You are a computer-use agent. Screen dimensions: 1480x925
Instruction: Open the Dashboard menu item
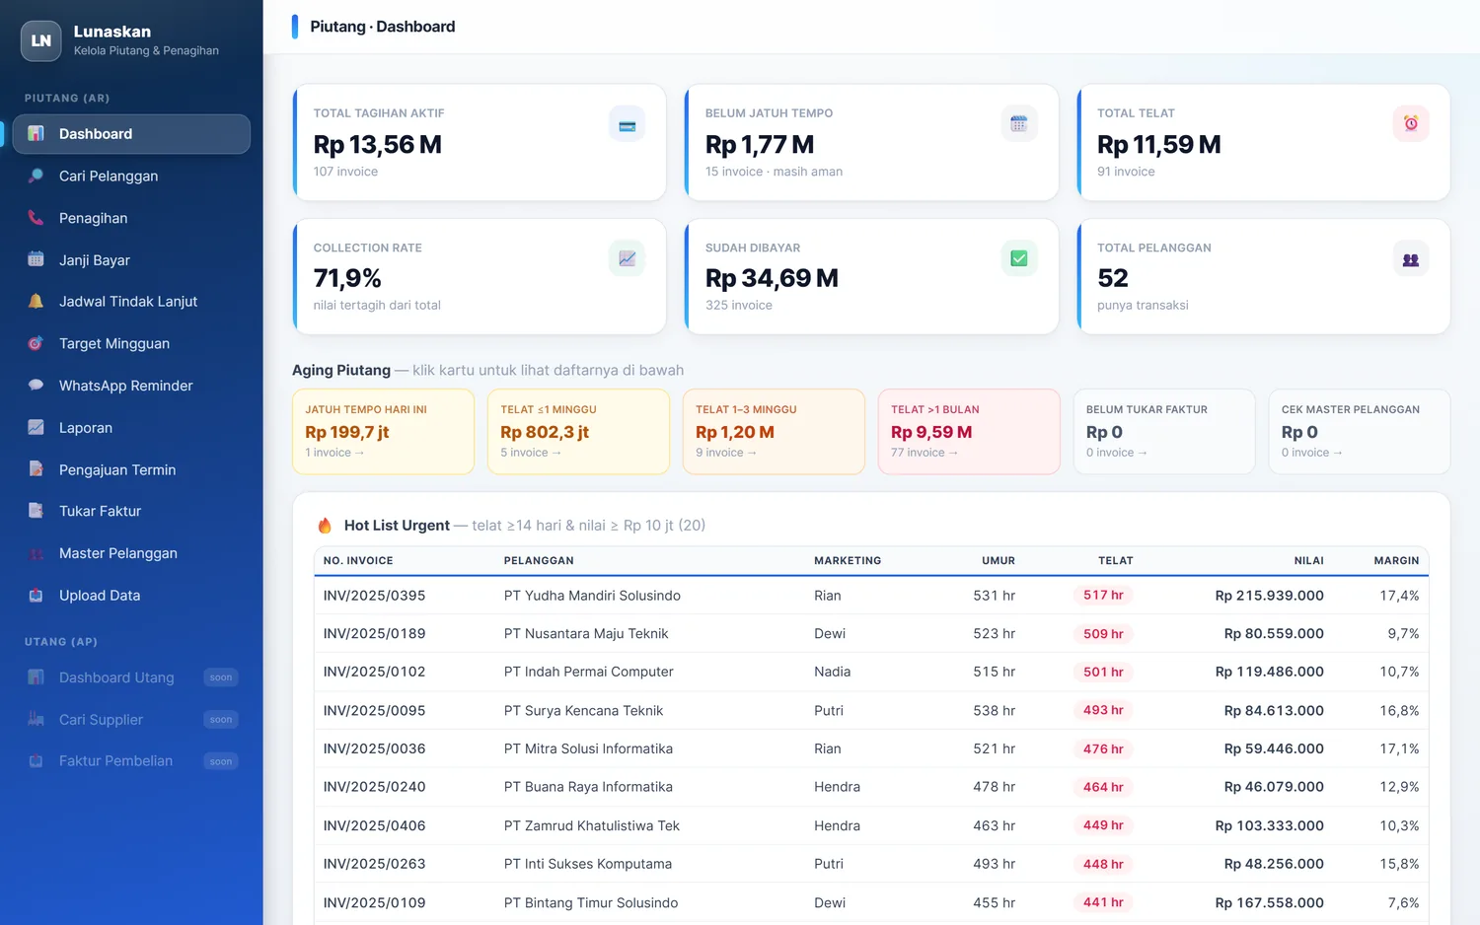[131, 134]
